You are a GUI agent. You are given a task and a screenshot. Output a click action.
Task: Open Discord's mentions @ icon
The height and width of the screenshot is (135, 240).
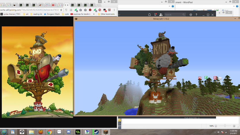click(191, 14)
